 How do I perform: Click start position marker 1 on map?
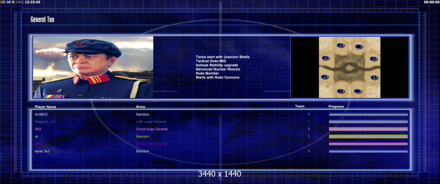(340, 91)
